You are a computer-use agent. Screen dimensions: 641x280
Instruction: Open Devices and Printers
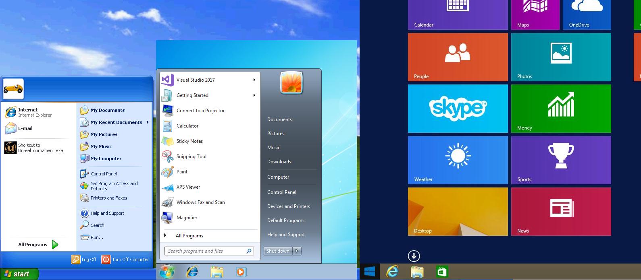point(289,206)
